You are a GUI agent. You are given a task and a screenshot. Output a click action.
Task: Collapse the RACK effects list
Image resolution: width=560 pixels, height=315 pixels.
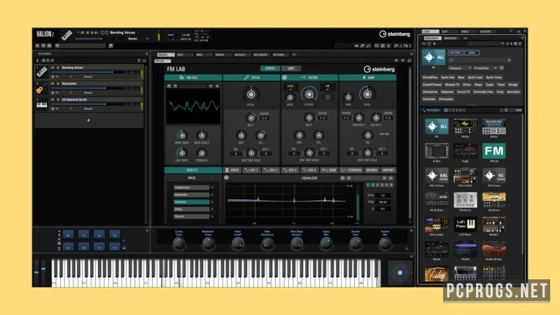pyautogui.click(x=212, y=178)
